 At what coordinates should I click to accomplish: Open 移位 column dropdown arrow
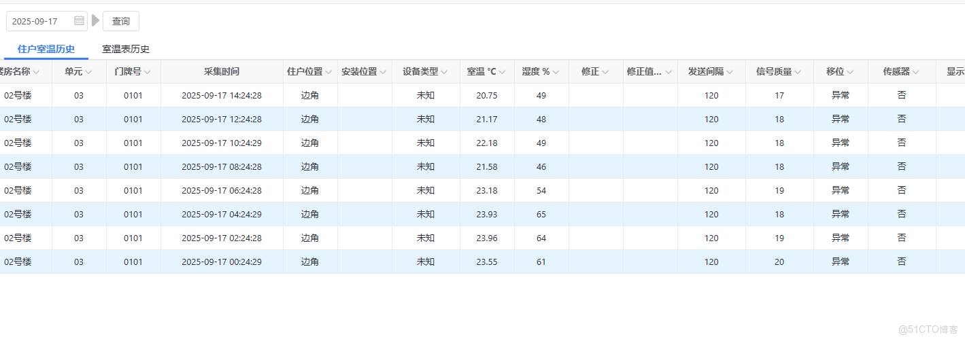[x=850, y=72]
